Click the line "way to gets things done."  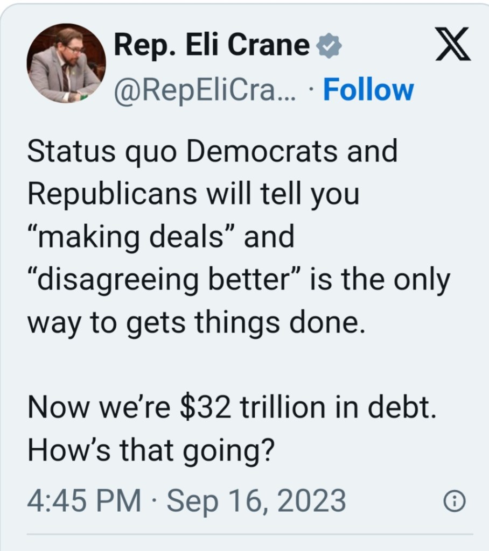(196, 323)
